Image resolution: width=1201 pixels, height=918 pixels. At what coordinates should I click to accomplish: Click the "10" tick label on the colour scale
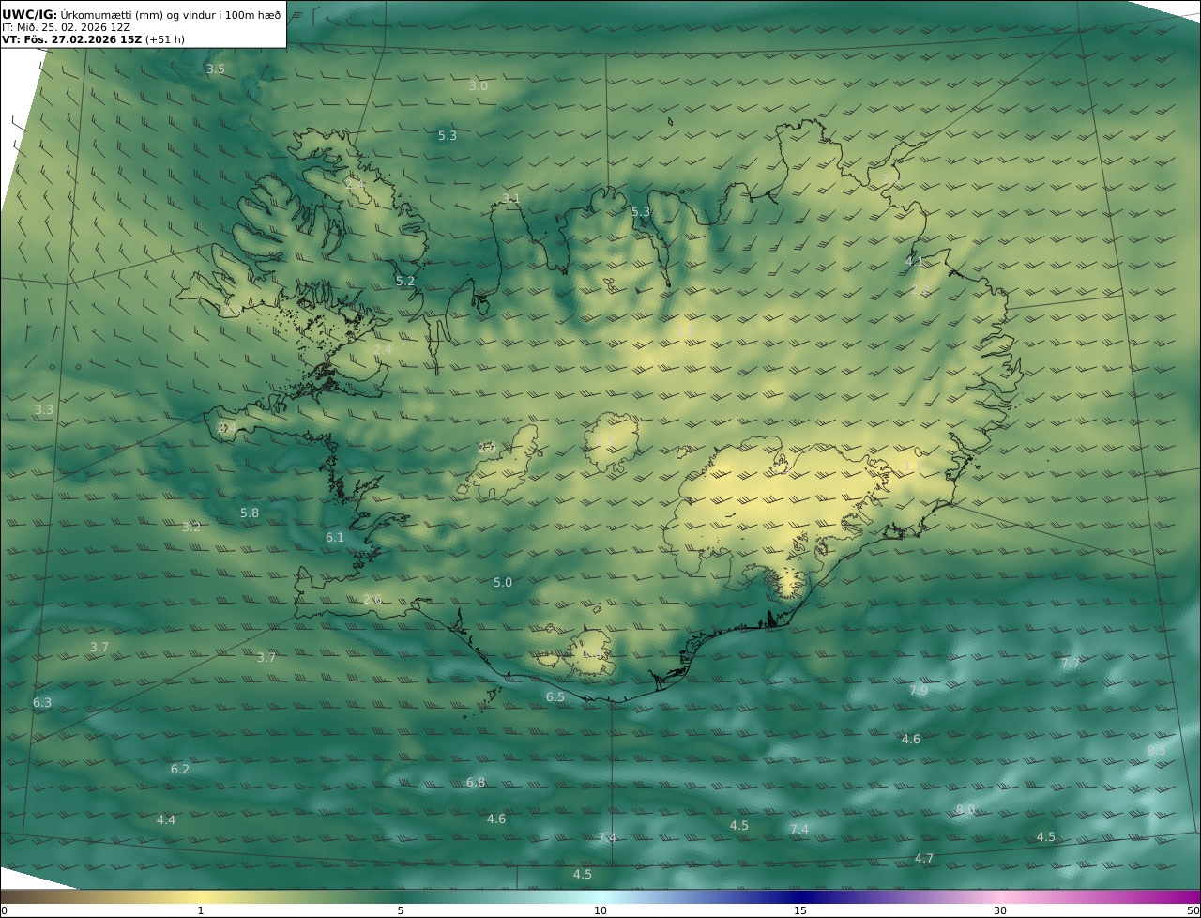tap(600, 910)
